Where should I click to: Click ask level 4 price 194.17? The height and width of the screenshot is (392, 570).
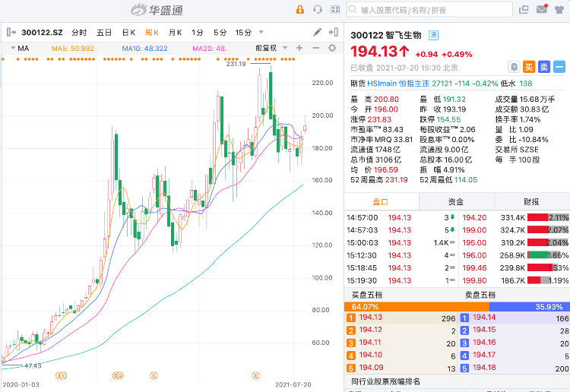pyautogui.click(x=484, y=355)
